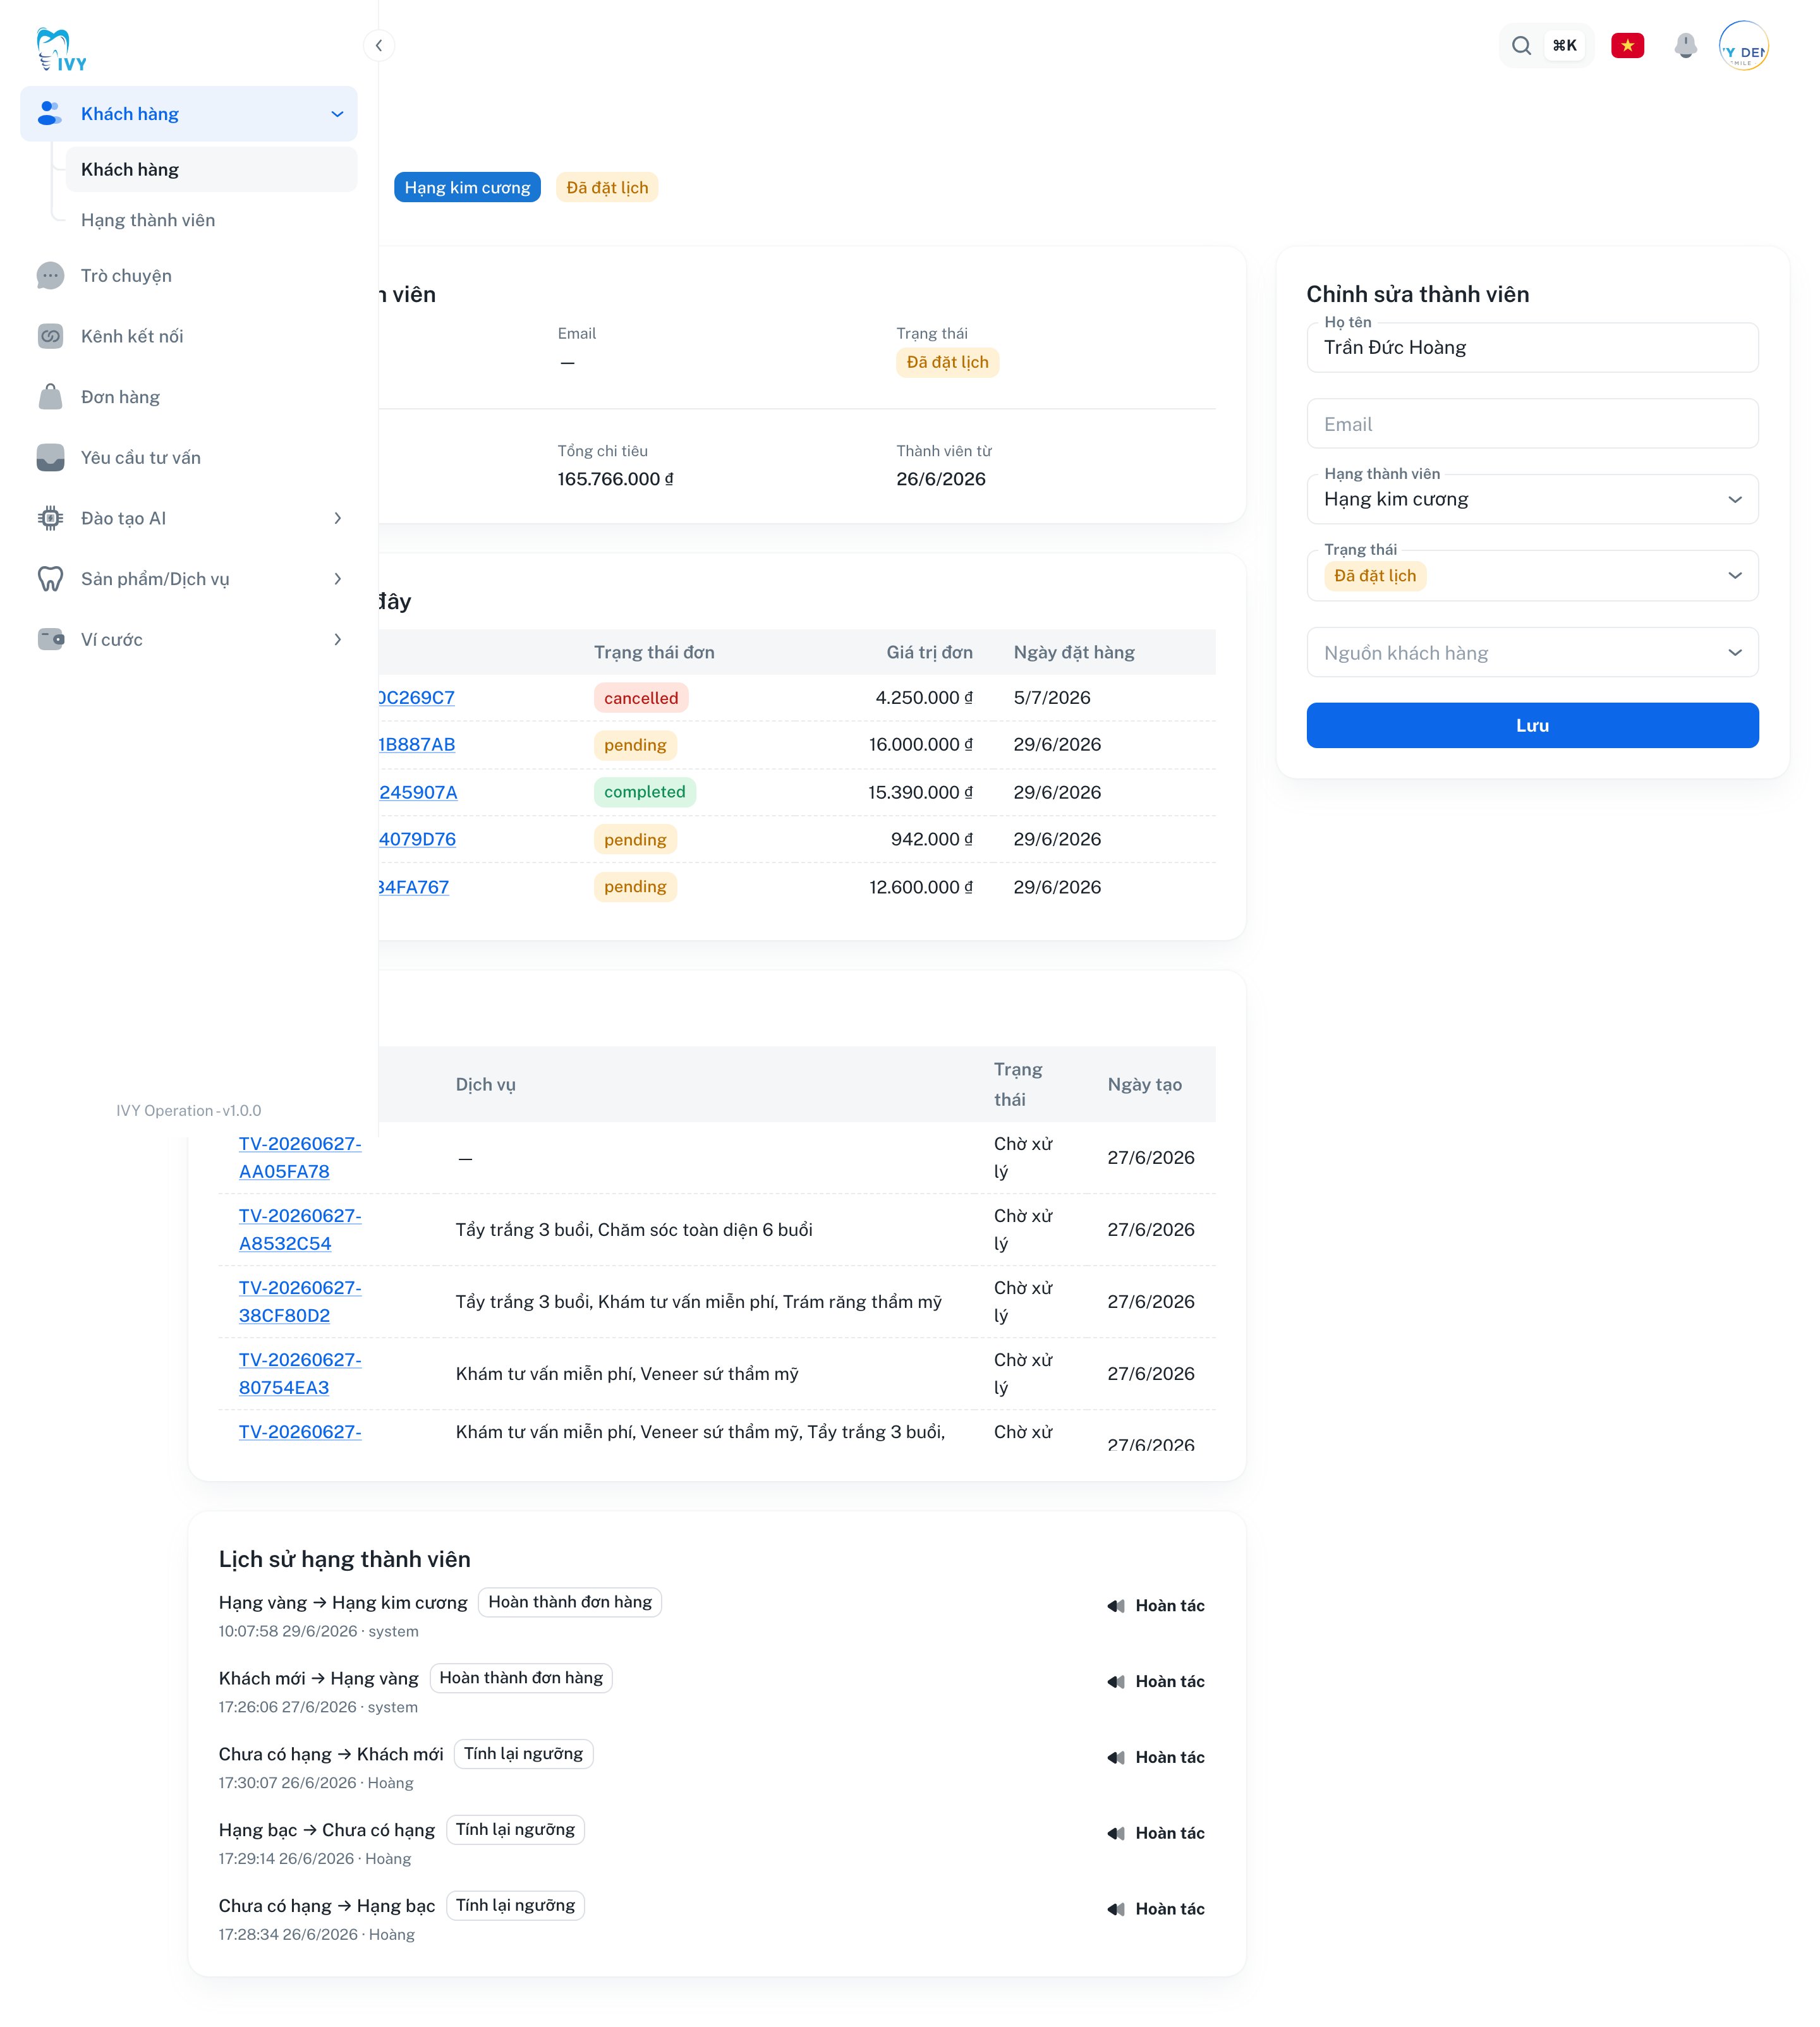Click the Lưu save button
Viewport: 1820px width, 2027px height.
coord(1532,725)
